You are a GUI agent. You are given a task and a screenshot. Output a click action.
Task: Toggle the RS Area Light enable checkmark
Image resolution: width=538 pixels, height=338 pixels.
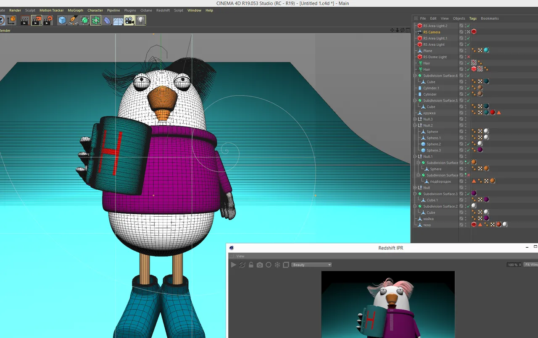[x=468, y=45]
